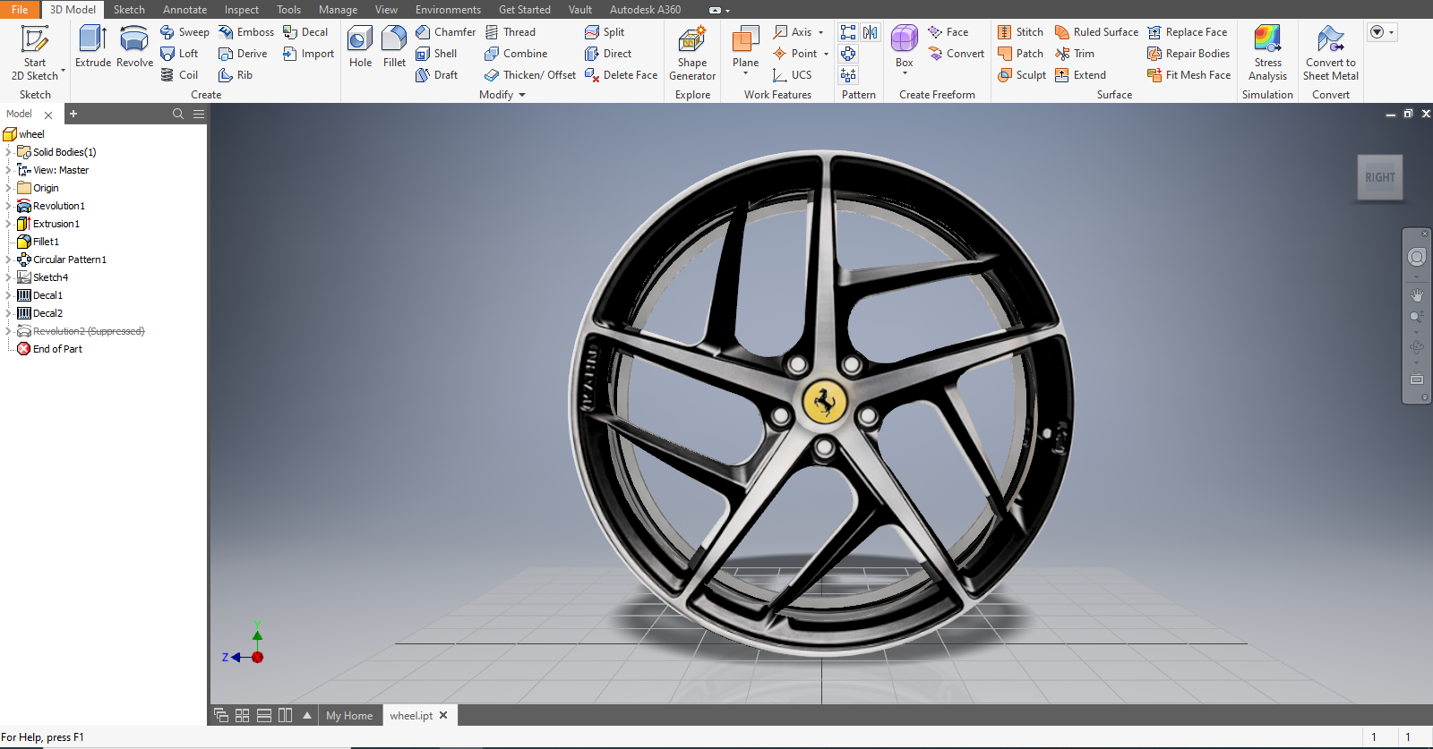The image size is (1433, 749).
Task: Click the End of Part marker
Action: (57, 349)
